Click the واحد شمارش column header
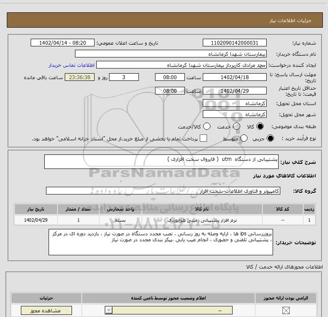Viewport: 328px width, 317px height. tap(120, 209)
